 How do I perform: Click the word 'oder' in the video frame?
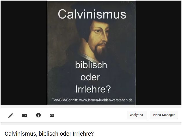pyautogui.click(x=90, y=77)
